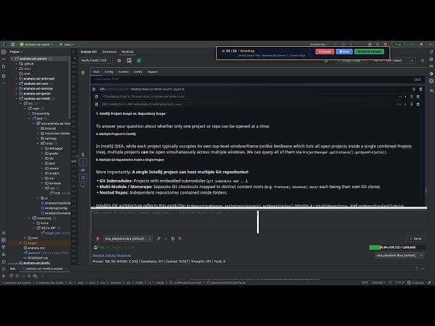Toggle the green indicator in left gutter
Screen dimensions: 435x326
pyautogui.click(x=83, y=155)
